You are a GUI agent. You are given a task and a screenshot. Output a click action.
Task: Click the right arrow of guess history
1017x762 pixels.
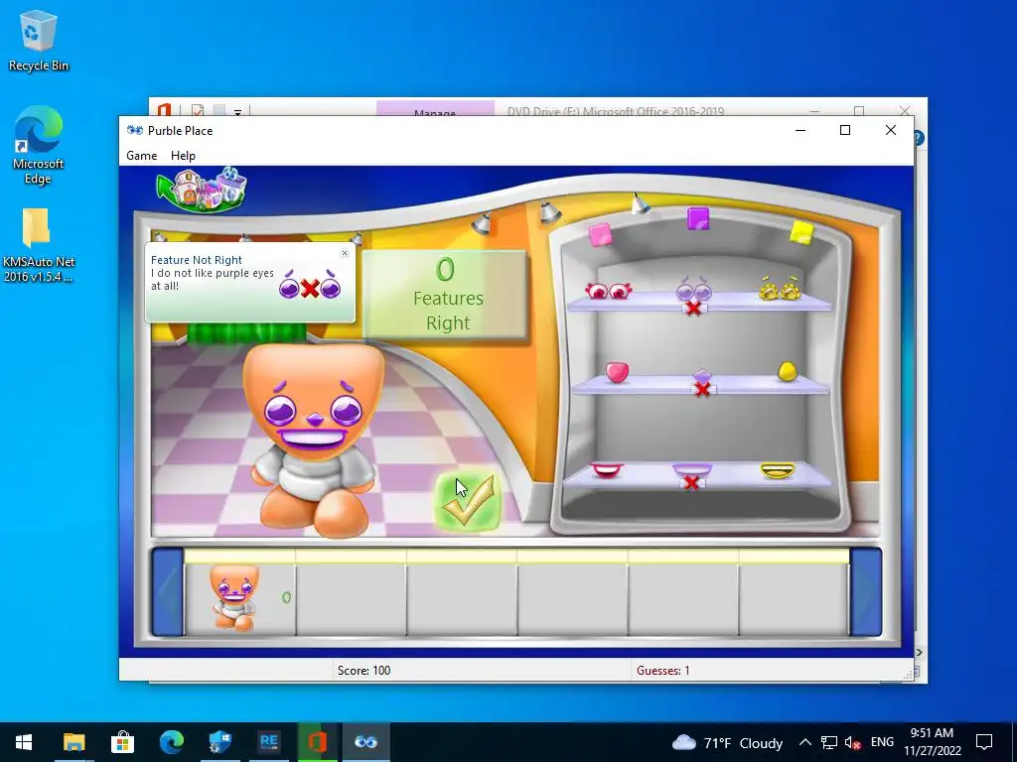[x=865, y=592]
